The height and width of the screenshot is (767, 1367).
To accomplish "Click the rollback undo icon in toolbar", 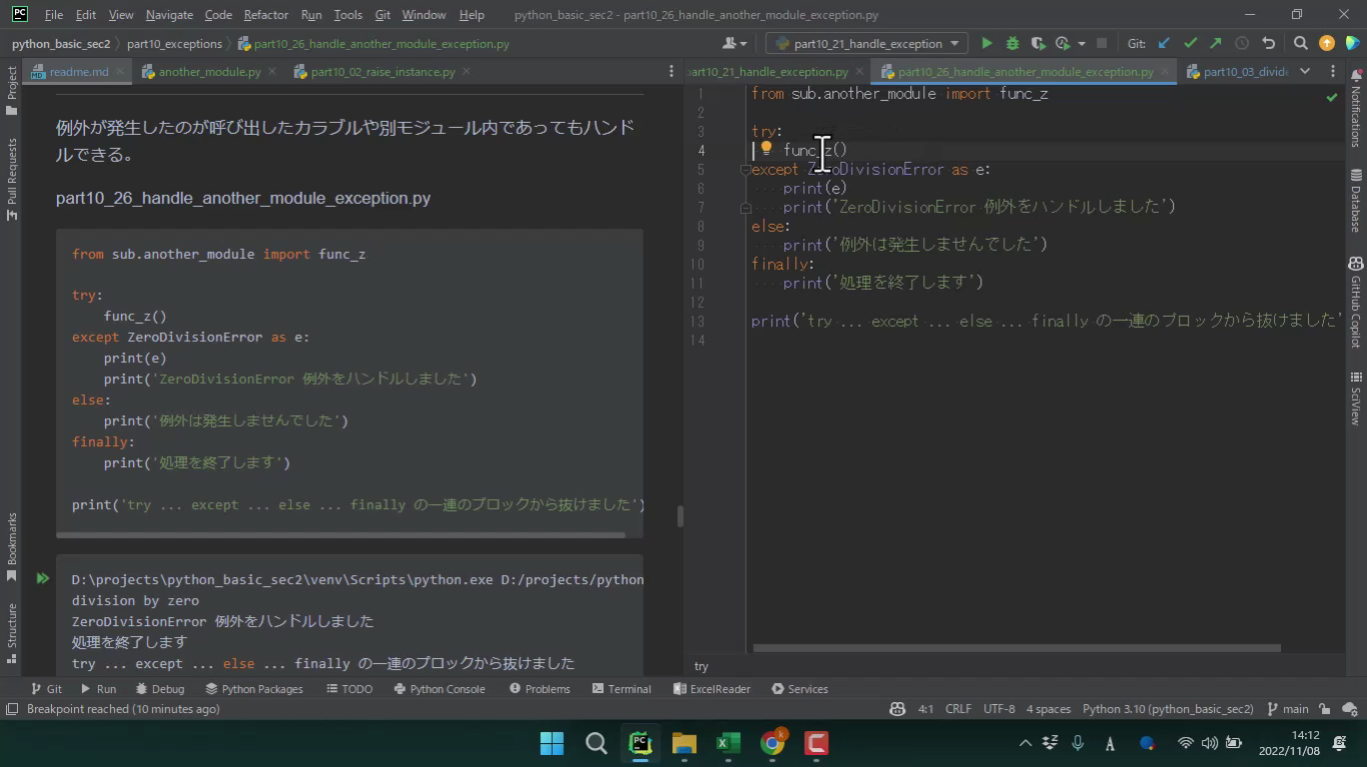I will coord(1268,43).
